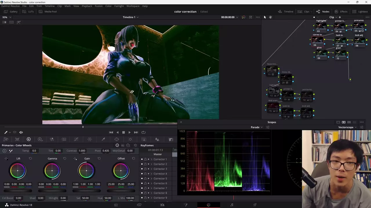Reset the Lift color wheel
Screen dimensions: 371x208
click(x=30, y=159)
